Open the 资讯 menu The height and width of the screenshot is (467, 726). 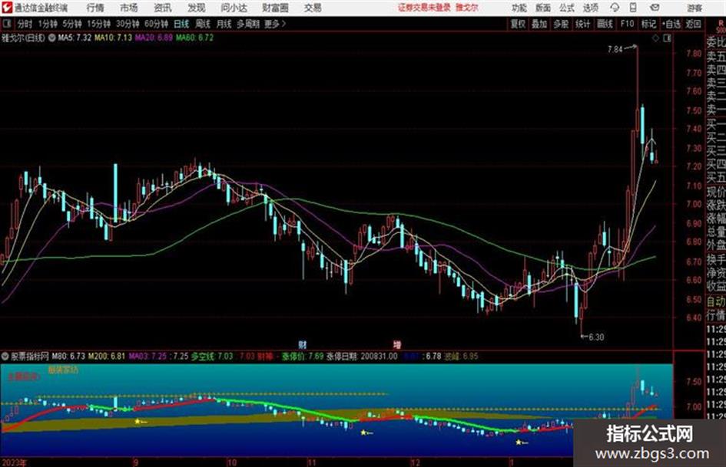163,8
